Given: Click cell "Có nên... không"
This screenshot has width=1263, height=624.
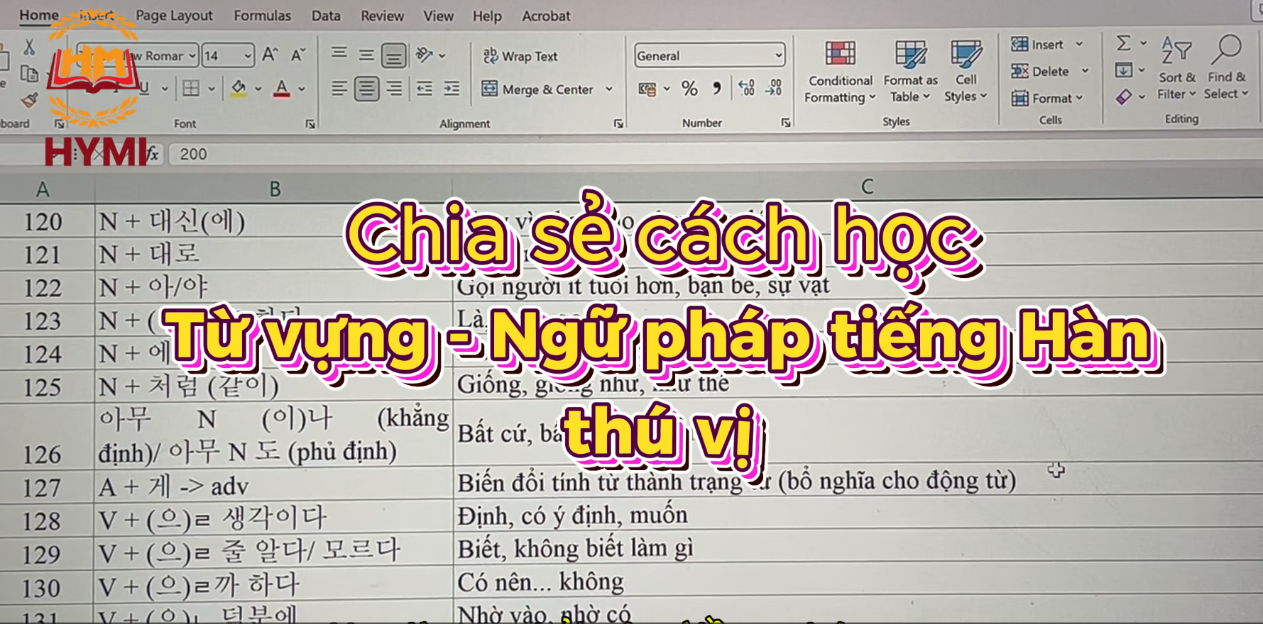Looking at the screenshot, I should coord(858,582).
